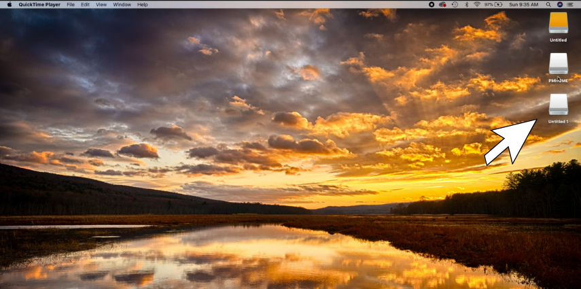Click the Untitled 1 drive label

[x=558, y=121]
